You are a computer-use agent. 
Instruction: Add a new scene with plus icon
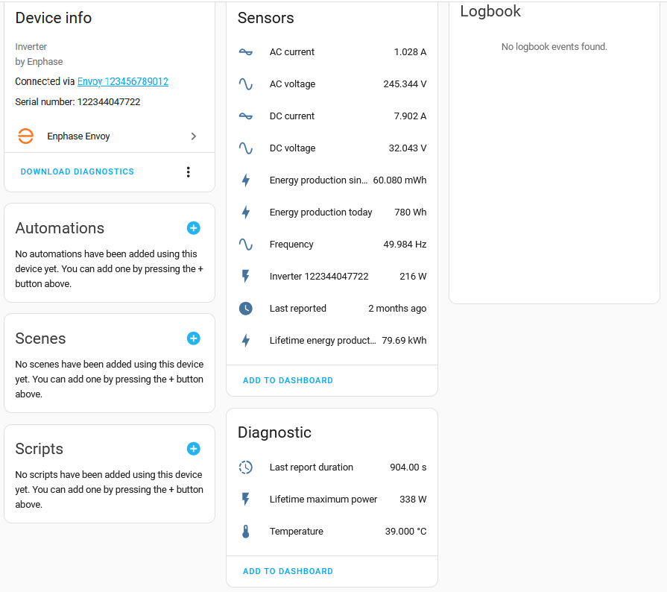193,338
